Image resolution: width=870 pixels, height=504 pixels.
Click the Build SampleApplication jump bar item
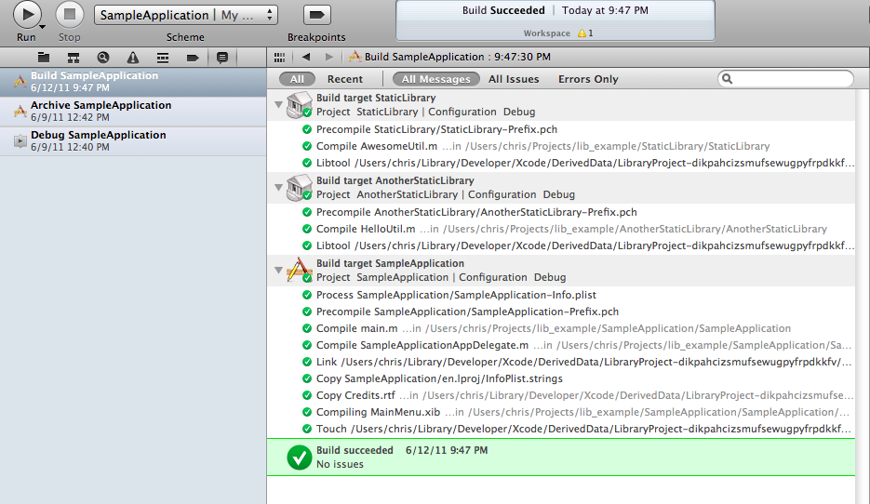click(450, 57)
